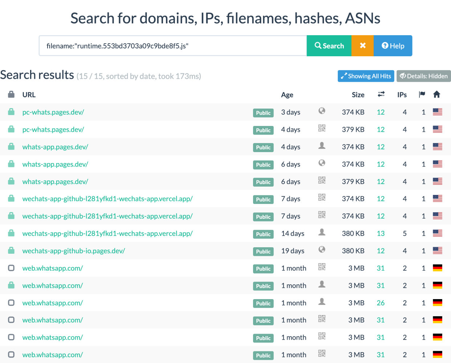The image size is (451, 363).
Task: Click the green Search button
Action: 329,46
